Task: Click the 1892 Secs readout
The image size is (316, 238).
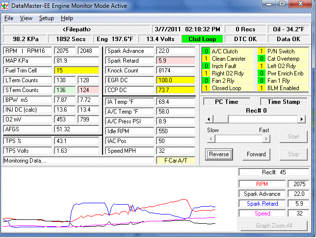Action: 71,39
